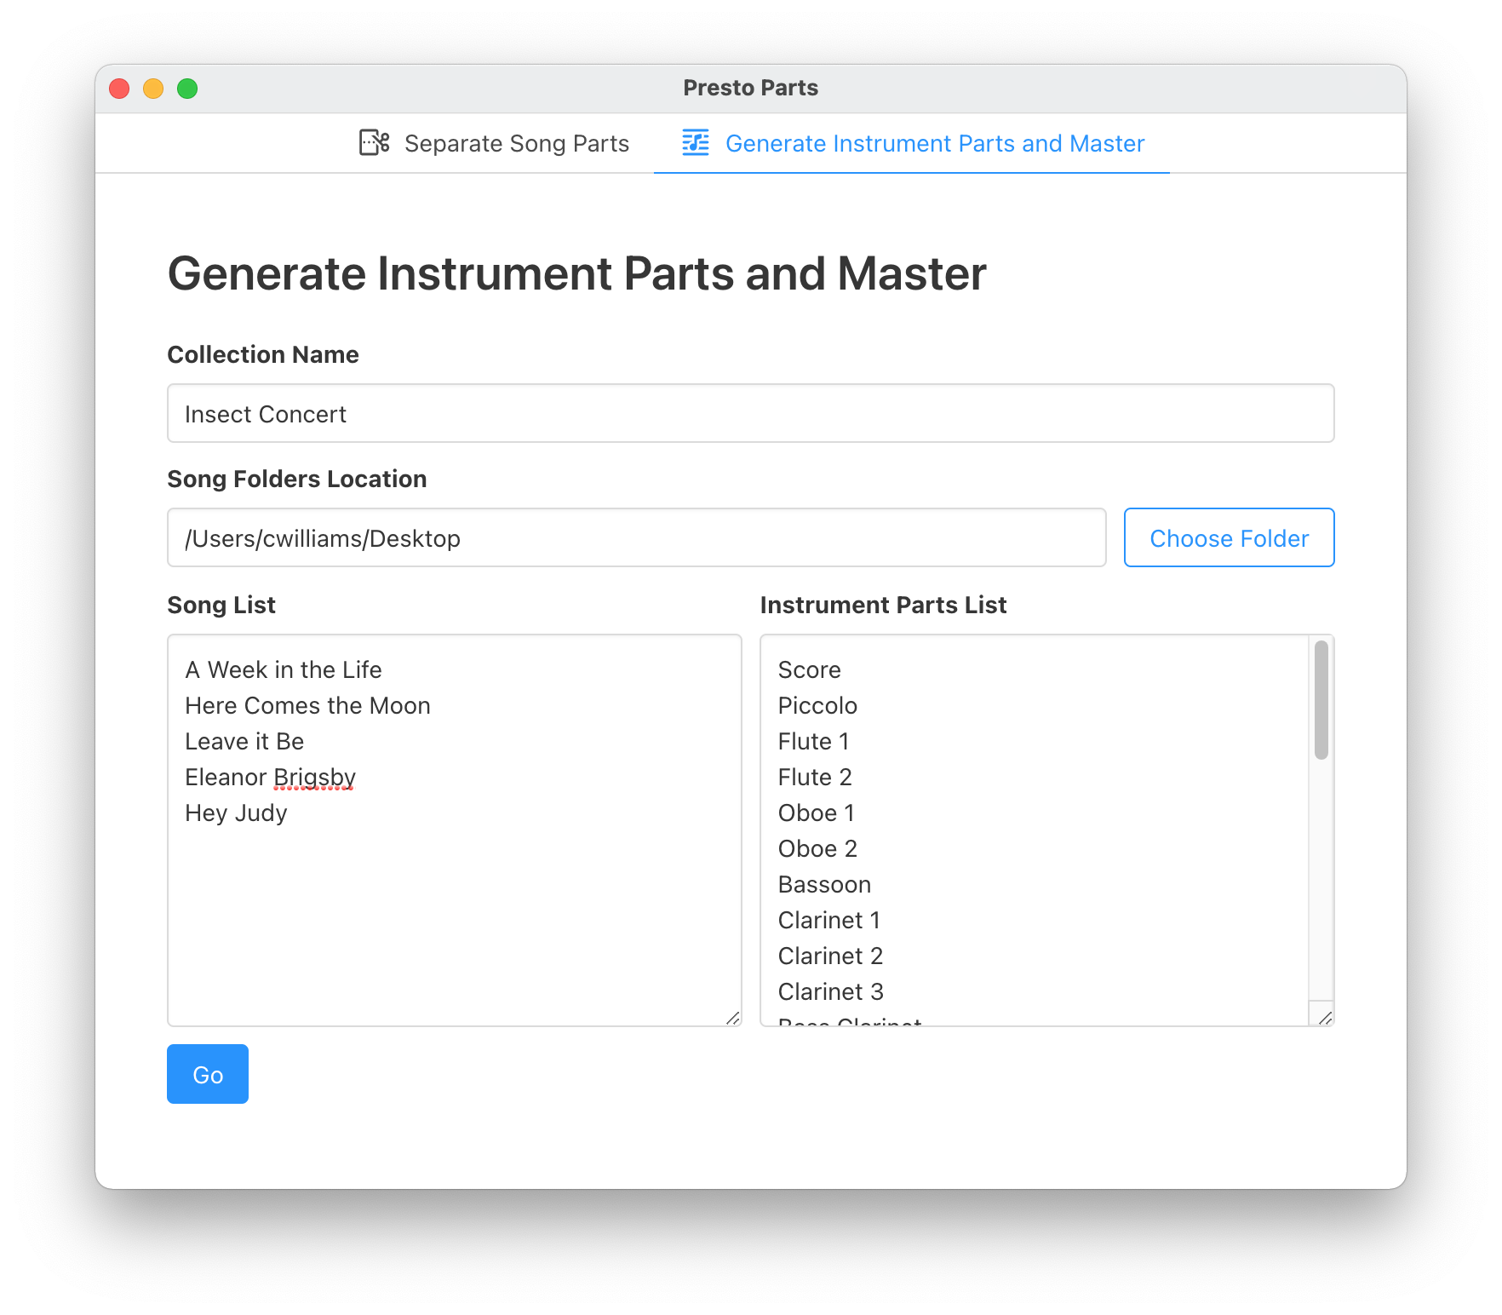Click the Instrument Parts List resize handle
1502x1315 pixels.
pyautogui.click(x=1325, y=1018)
